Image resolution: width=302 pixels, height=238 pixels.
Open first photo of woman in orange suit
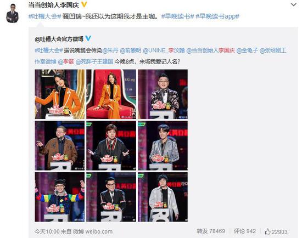point(59,94)
